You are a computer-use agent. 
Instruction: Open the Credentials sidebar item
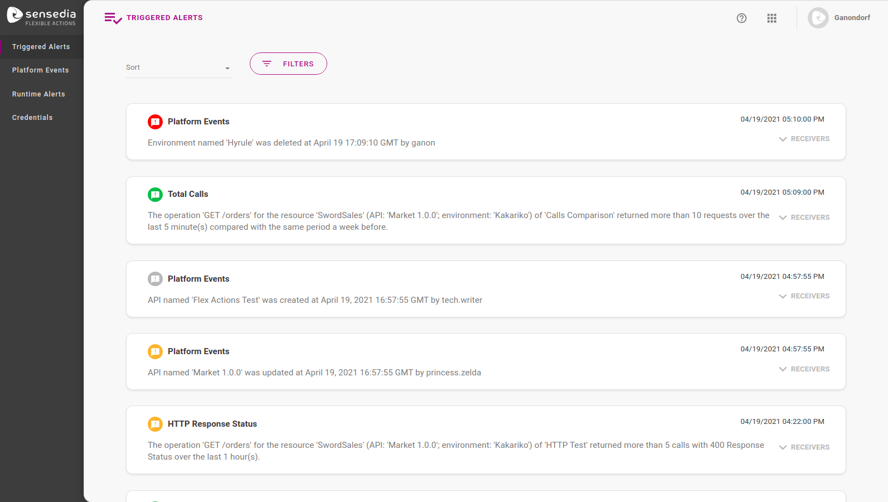point(32,118)
